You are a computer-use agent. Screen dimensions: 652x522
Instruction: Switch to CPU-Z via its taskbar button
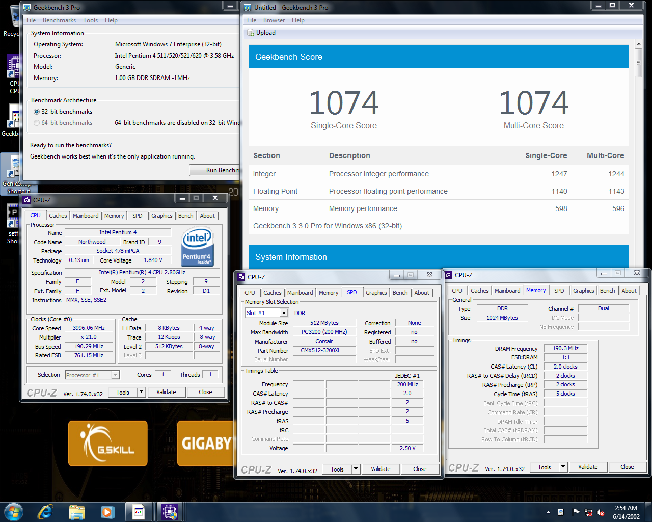click(170, 512)
